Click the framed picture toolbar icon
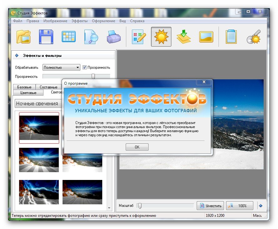This screenshot has height=229, width=278. point(206,37)
